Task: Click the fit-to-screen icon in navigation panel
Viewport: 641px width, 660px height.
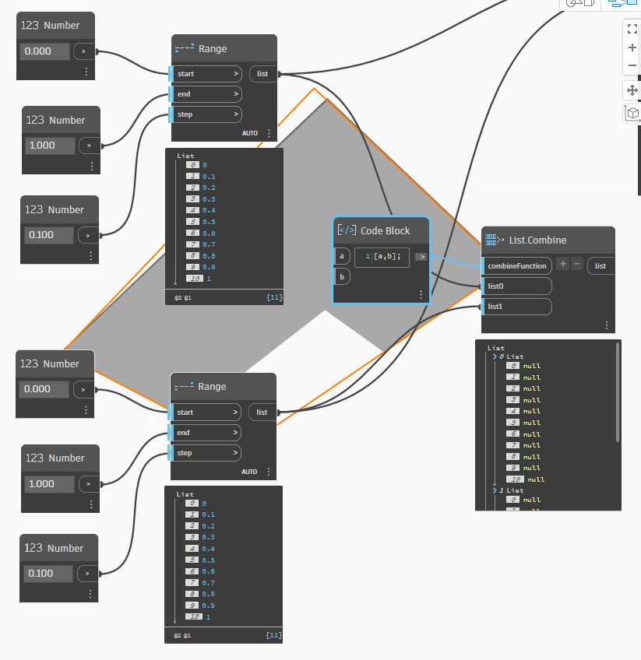Action: pyautogui.click(x=632, y=29)
